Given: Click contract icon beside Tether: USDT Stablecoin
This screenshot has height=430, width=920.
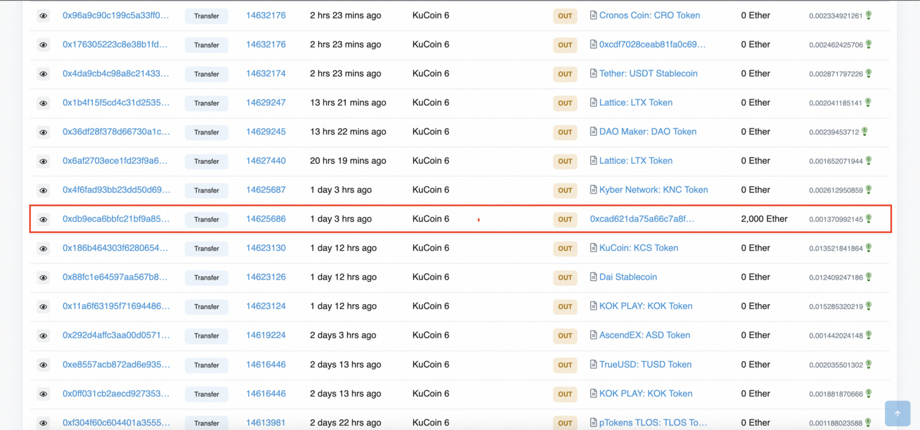Looking at the screenshot, I should tap(593, 74).
